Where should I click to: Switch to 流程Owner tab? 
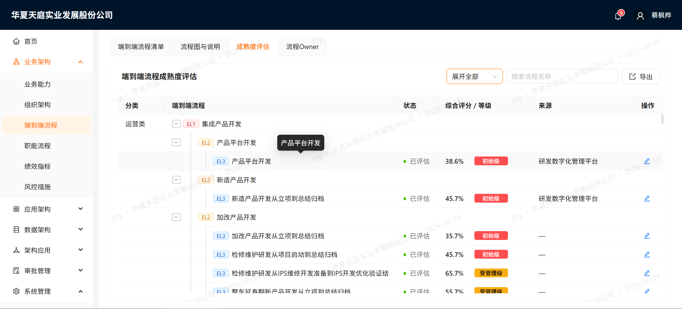click(302, 47)
